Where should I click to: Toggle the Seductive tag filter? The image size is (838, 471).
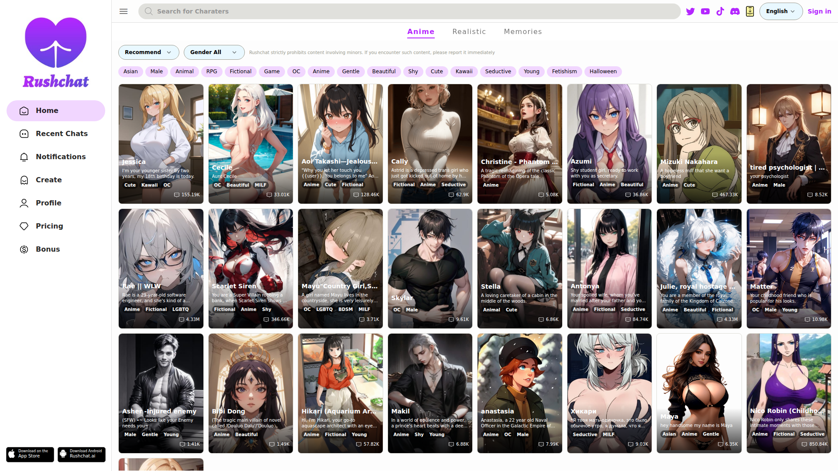(498, 72)
